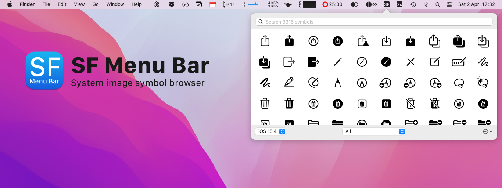This screenshot has height=188, width=502.
Task: Open the Edit menu
Action: point(62,4)
